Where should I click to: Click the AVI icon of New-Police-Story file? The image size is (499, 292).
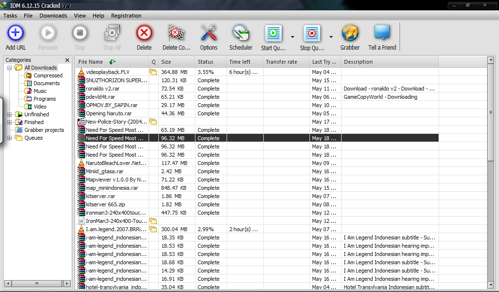click(81, 121)
